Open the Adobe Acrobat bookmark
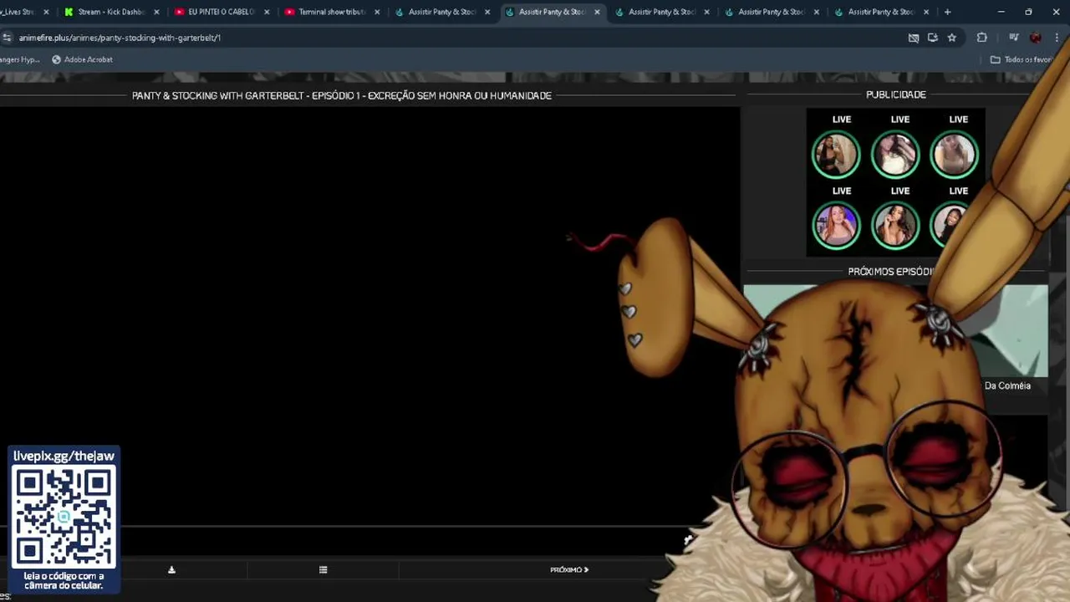 [82, 59]
